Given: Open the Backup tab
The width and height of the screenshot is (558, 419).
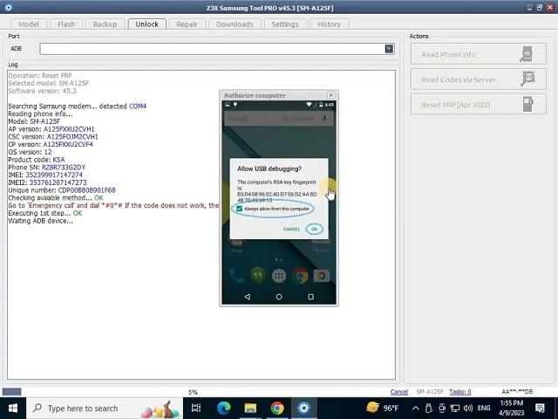Looking at the screenshot, I should point(105,24).
